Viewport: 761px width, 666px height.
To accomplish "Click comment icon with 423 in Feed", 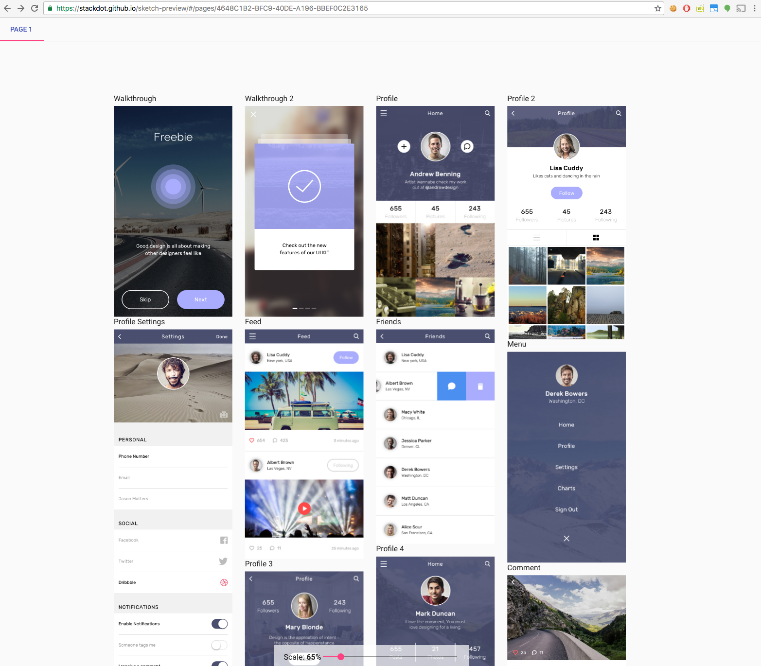I will pos(275,440).
